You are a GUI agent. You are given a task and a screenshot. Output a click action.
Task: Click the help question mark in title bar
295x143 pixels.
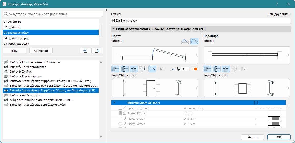click(x=277, y=4)
